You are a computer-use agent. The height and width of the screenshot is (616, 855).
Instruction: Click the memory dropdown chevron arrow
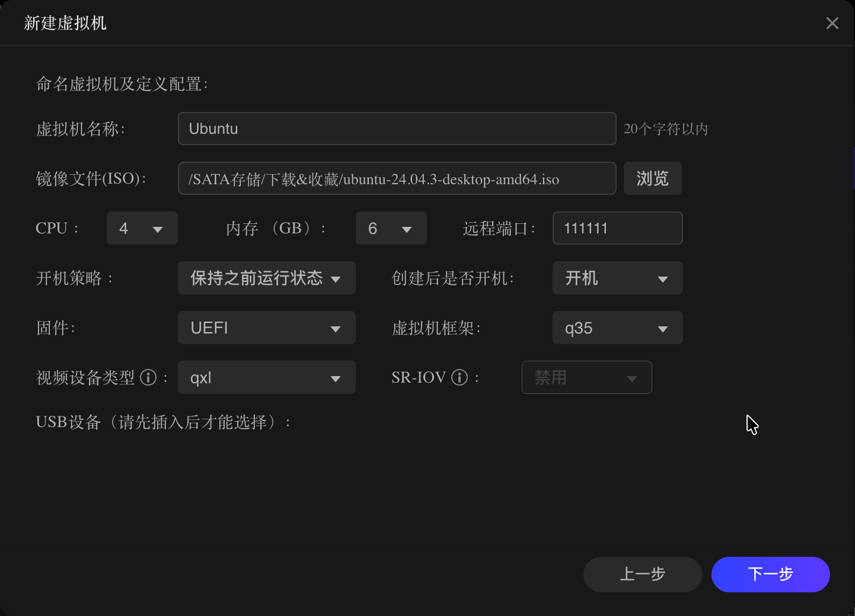pyautogui.click(x=407, y=228)
